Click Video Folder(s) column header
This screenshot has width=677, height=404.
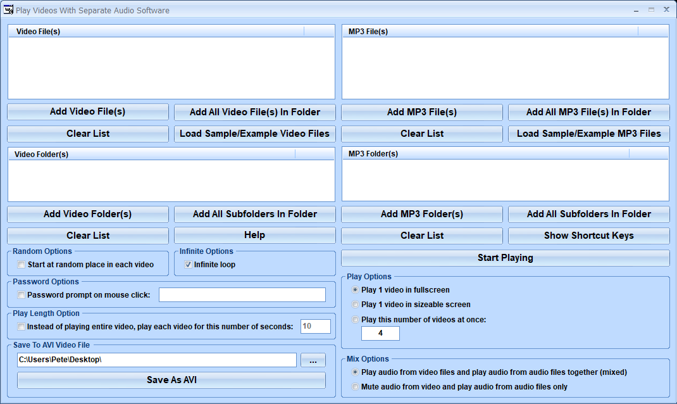pos(152,155)
